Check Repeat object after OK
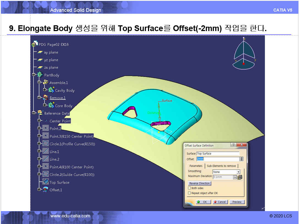This screenshot has width=299, height=224. tap(189, 193)
